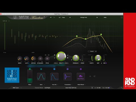Click the Out 0.0 dB level value
The image size is (136, 102).
pos(107,88)
